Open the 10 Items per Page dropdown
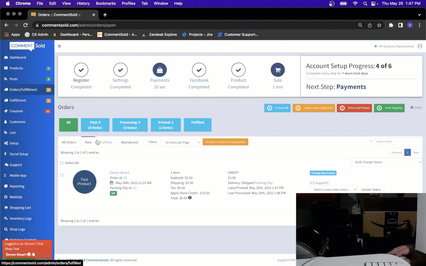The width and height of the screenshot is (426, 266). pos(182,142)
